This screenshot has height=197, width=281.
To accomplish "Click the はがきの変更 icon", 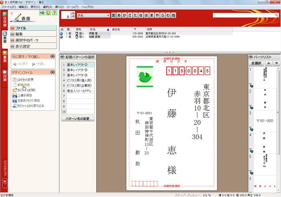I will (14, 80).
